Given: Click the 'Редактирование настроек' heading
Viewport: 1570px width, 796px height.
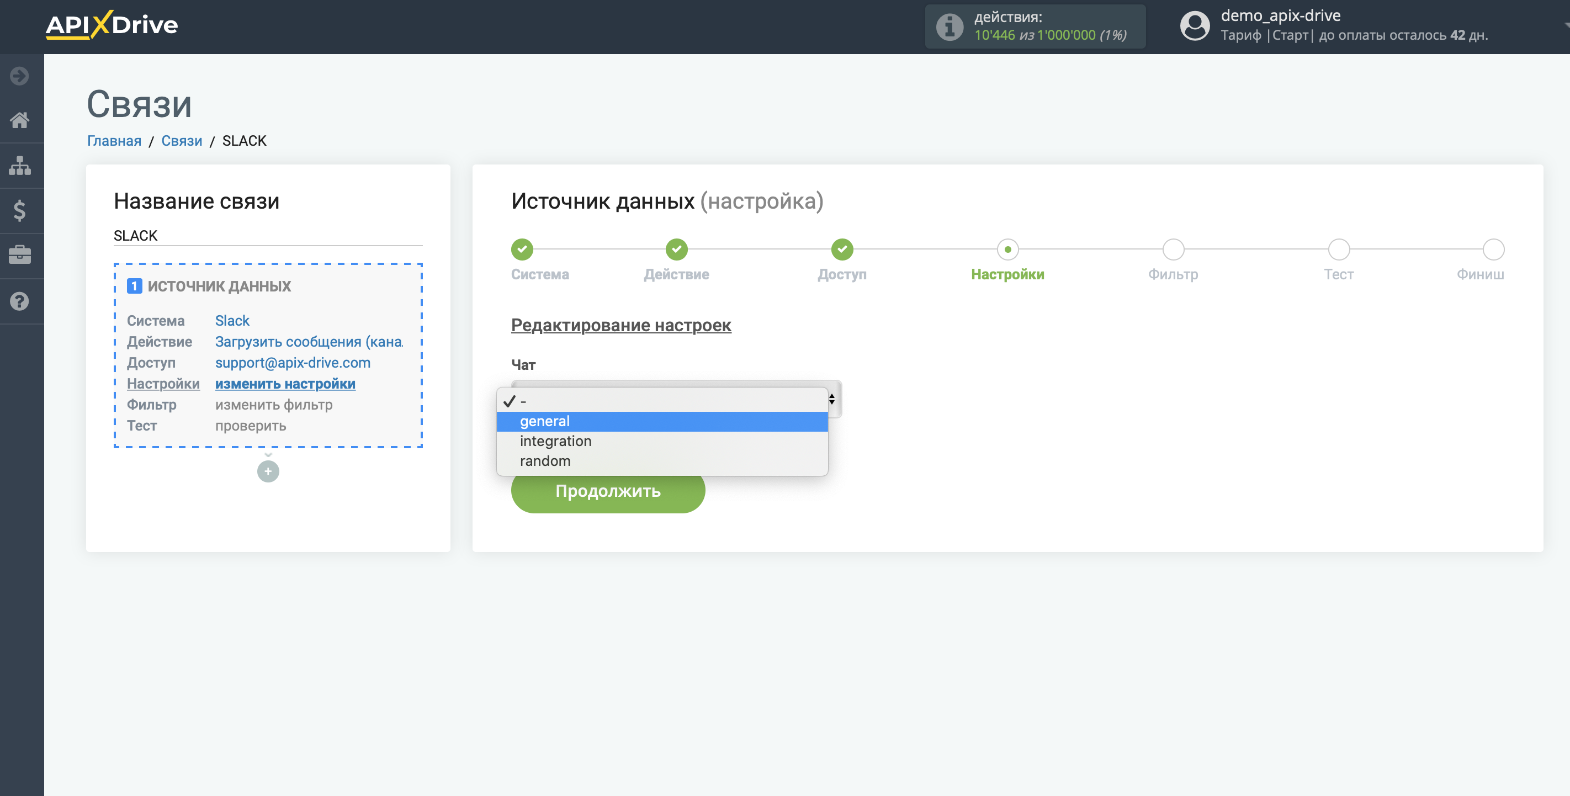Looking at the screenshot, I should click(x=621, y=325).
